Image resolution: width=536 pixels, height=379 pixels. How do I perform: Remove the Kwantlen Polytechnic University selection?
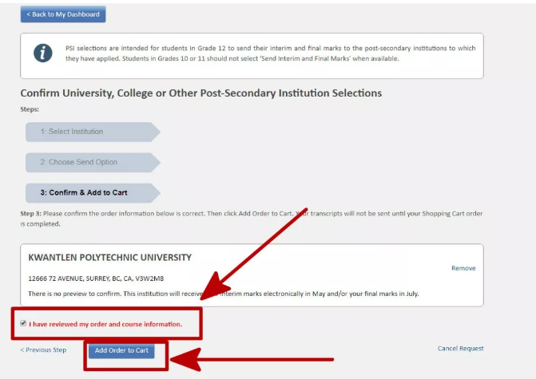[463, 268]
